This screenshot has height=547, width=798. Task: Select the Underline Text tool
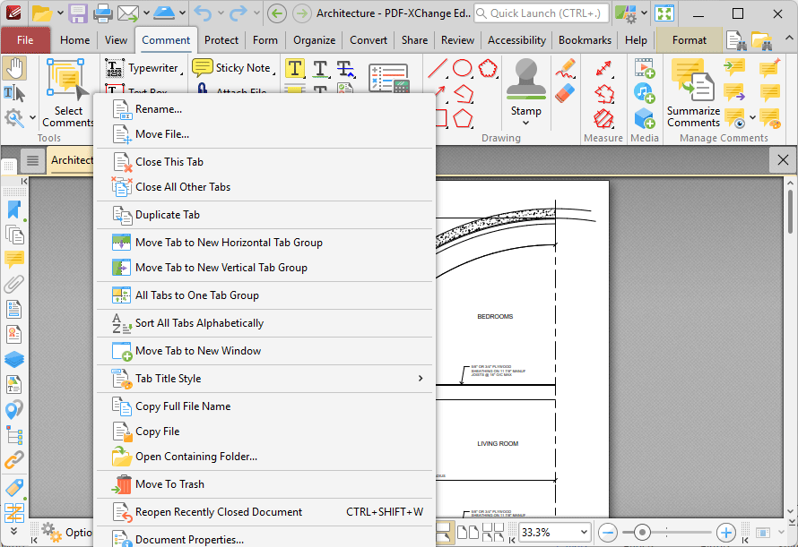point(320,69)
